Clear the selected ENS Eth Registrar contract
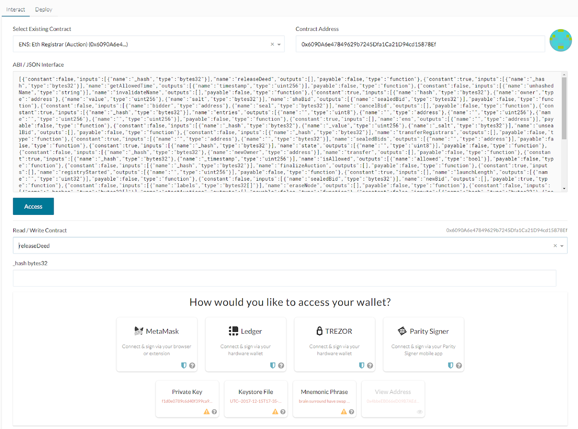 click(272, 45)
